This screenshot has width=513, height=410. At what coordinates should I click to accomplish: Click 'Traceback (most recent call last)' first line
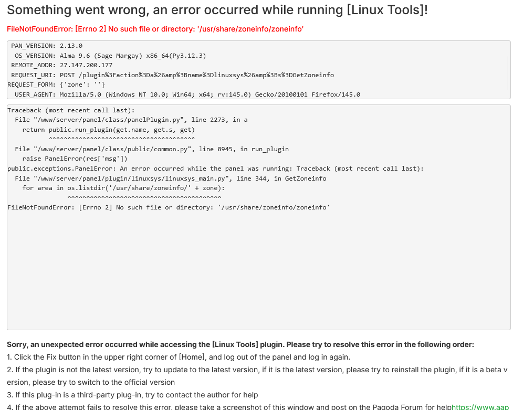click(71, 110)
